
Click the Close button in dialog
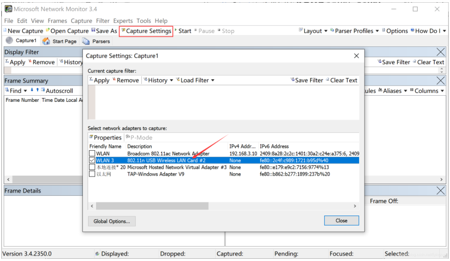[x=341, y=221]
